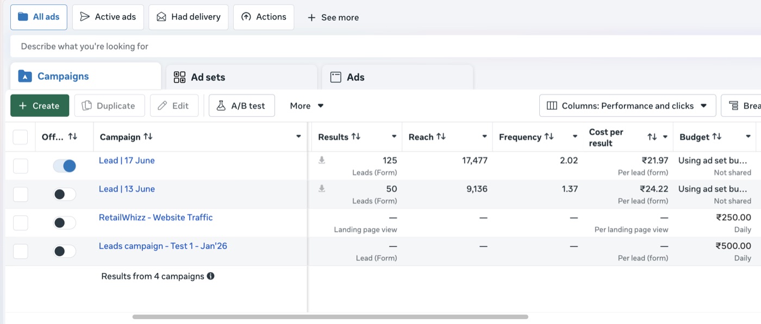The width and height of the screenshot is (761, 324).
Task: Turn off the Lead | 17 June campaign toggle
Action: 64,166
